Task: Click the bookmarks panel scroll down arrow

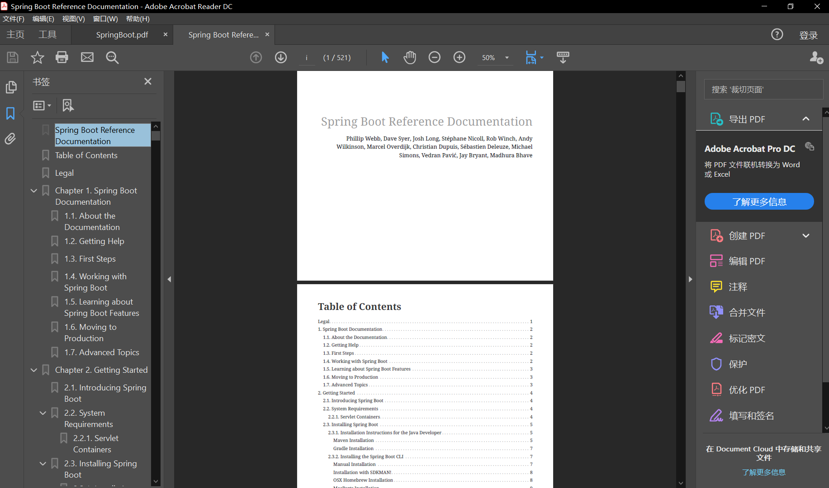Action: pos(156,481)
